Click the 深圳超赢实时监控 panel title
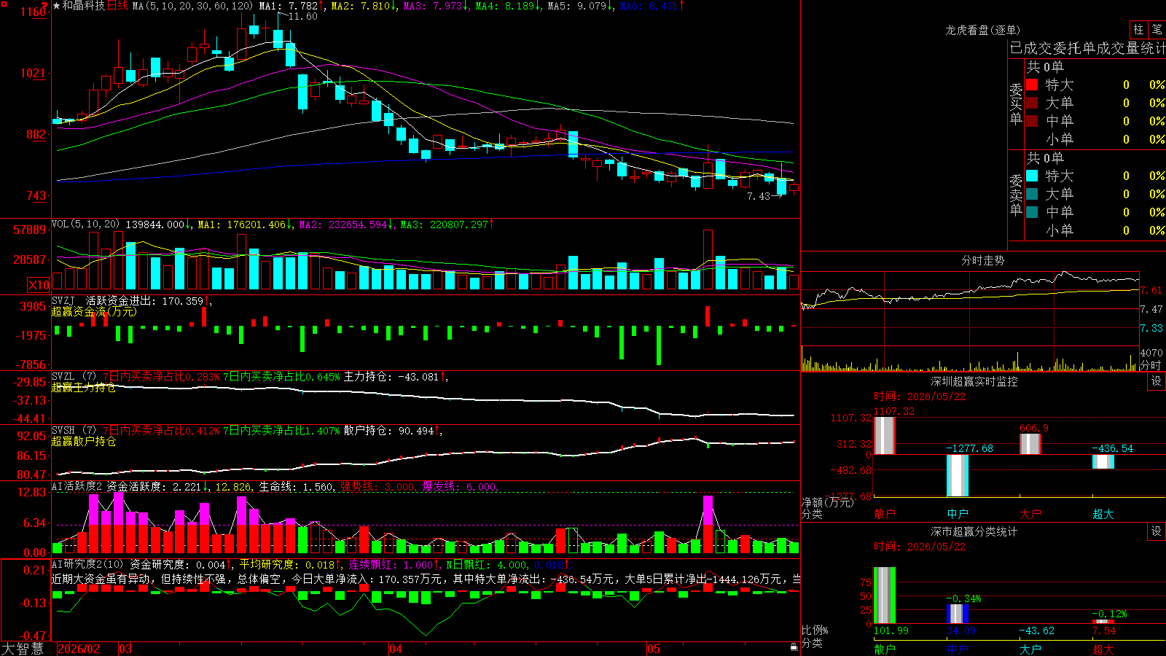Screen dimensions: 1166x656 [x=974, y=381]
